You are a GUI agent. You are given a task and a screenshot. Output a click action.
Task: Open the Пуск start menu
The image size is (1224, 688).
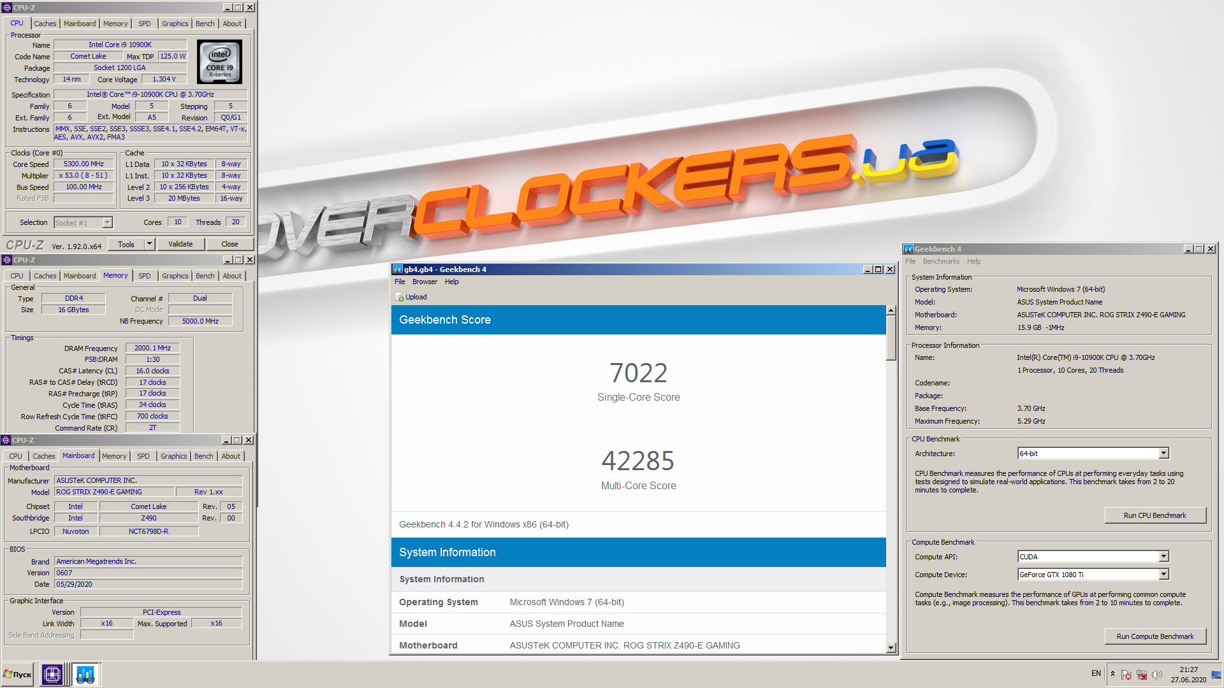coord(17,675)
